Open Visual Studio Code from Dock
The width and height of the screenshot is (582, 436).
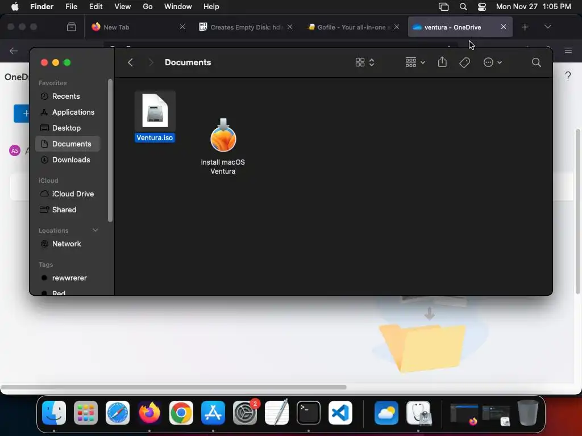click(340, 413)
